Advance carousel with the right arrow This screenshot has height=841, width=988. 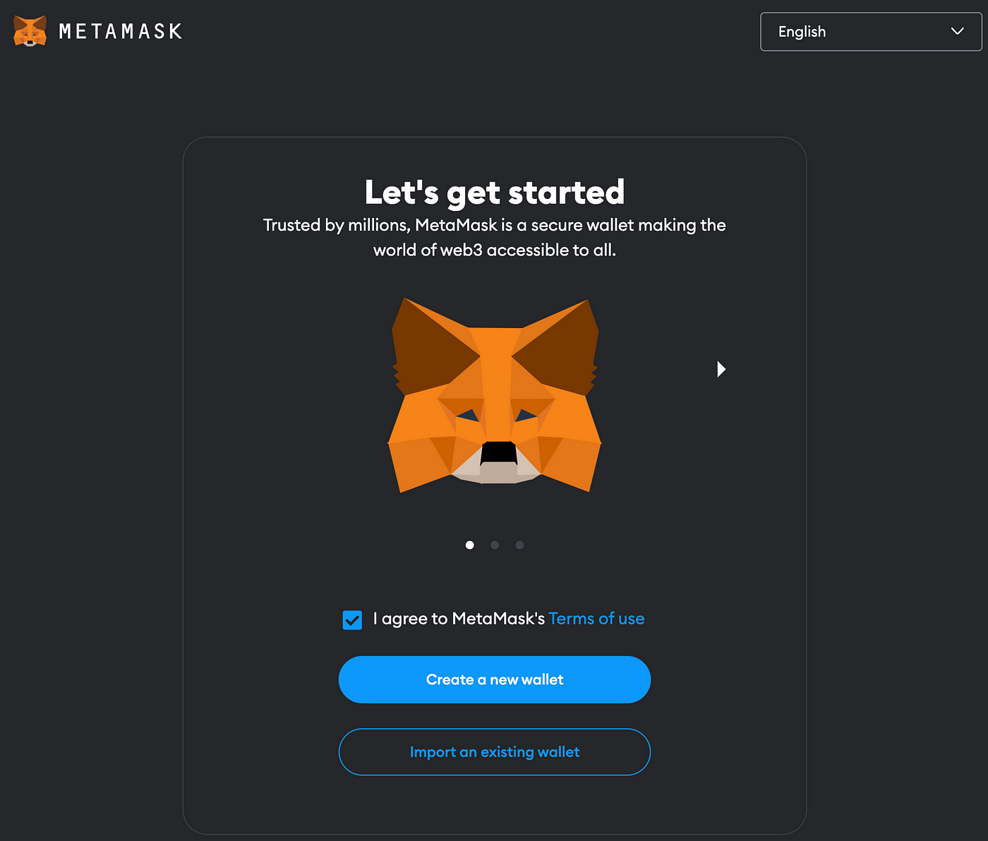pyautogui.click(x=721, y=369)
